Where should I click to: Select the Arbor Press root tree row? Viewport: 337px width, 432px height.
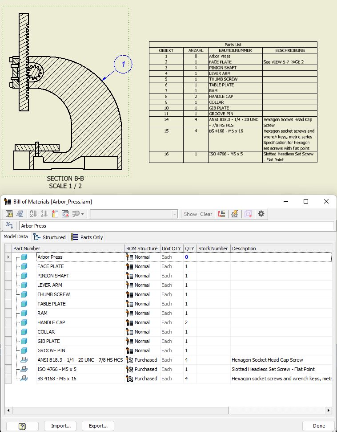click(x=50, y=257)
